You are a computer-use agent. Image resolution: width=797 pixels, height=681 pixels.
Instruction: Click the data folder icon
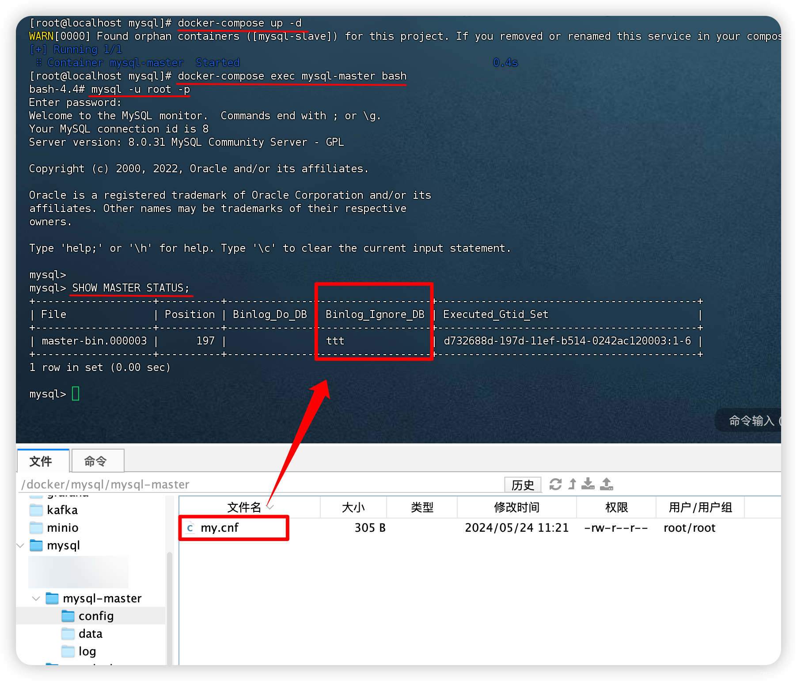(x=68, y=634)
